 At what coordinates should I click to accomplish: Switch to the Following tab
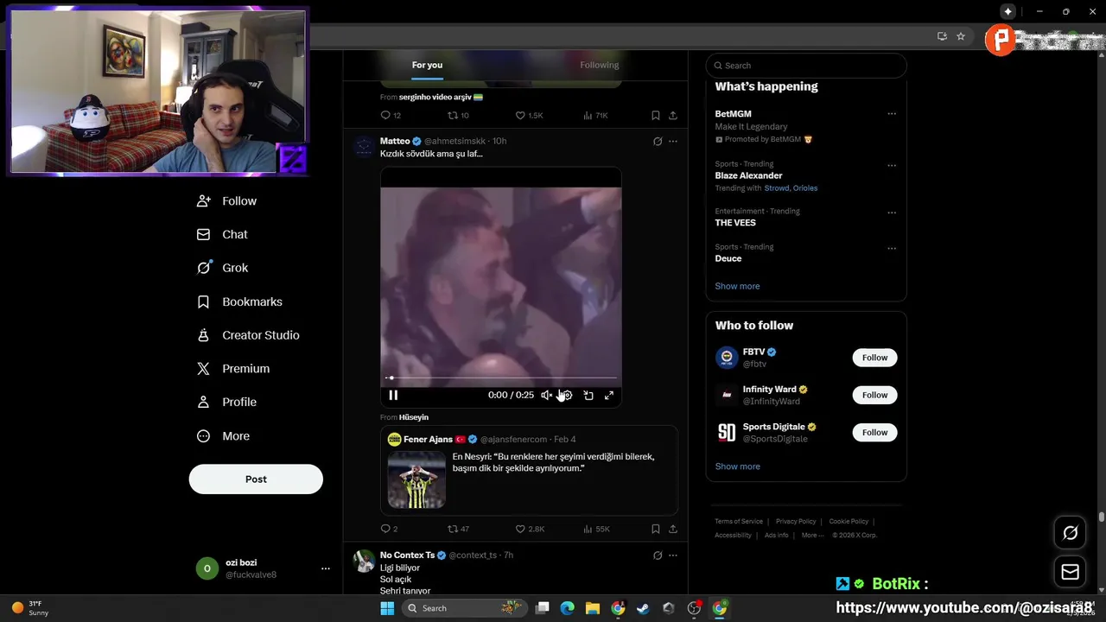pos(599,65)
